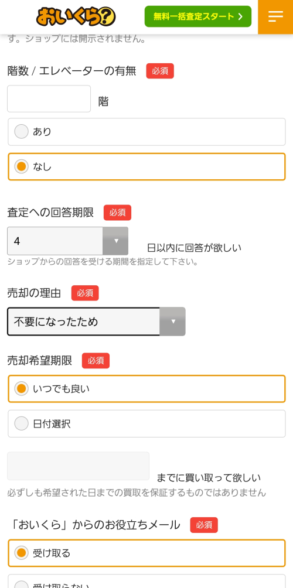Choose いつでも良い for 売却希望期限
This screenshot has width=293, height=588.
point(146,389)
